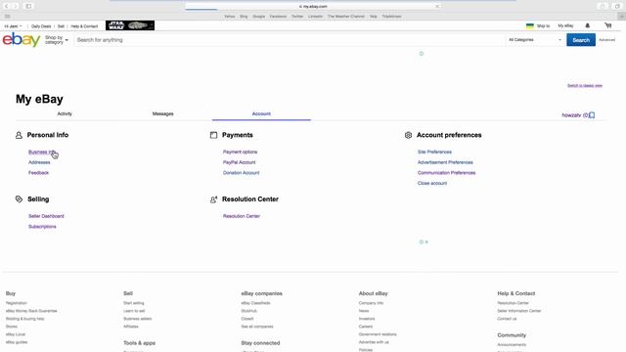Open the All Categories dropdown
Viewport: 626px width, 352px height.
coord(535,40)
